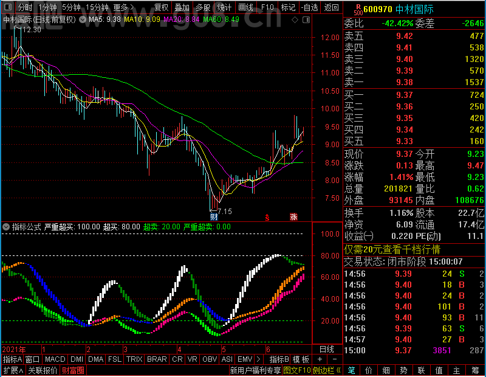Select the 指标A tab
Viewport: 486px width, 377px height.
[12, 359]
